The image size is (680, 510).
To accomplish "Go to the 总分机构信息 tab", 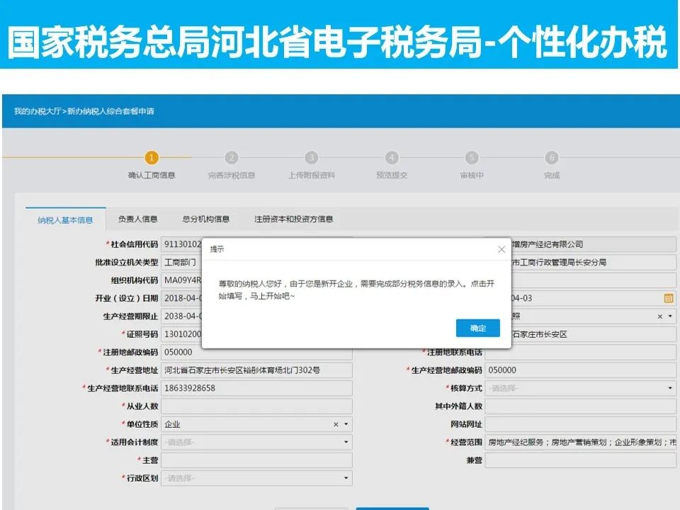I will point(205,219).
